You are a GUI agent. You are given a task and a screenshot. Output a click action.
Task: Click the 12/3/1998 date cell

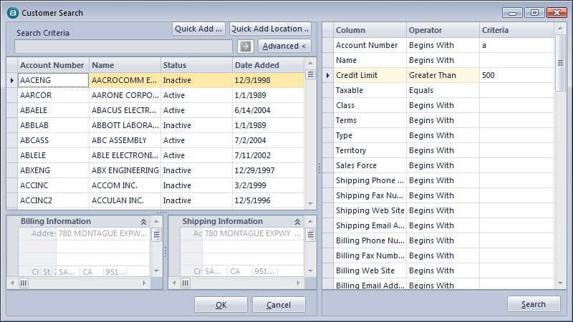[x=268, y=80]
